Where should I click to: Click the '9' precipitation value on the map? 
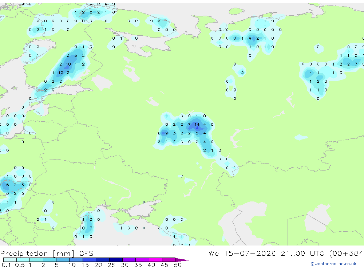(166, 133)
